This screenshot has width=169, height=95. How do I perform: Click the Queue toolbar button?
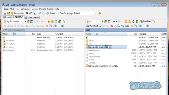(51, 13)
